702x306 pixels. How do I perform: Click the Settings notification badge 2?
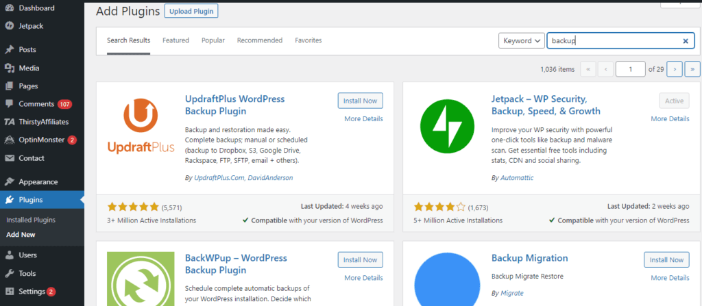point(51,292)
